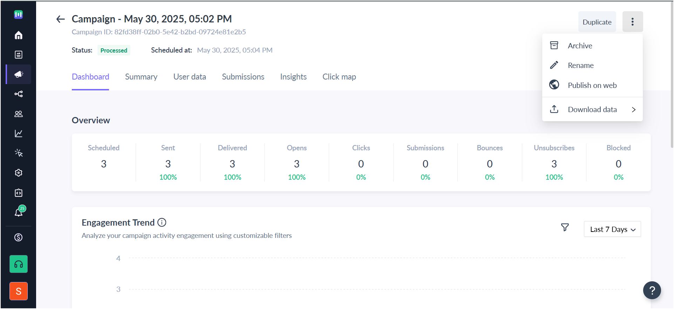Click the globe icon for Publish on web

[x=554, y=85]
